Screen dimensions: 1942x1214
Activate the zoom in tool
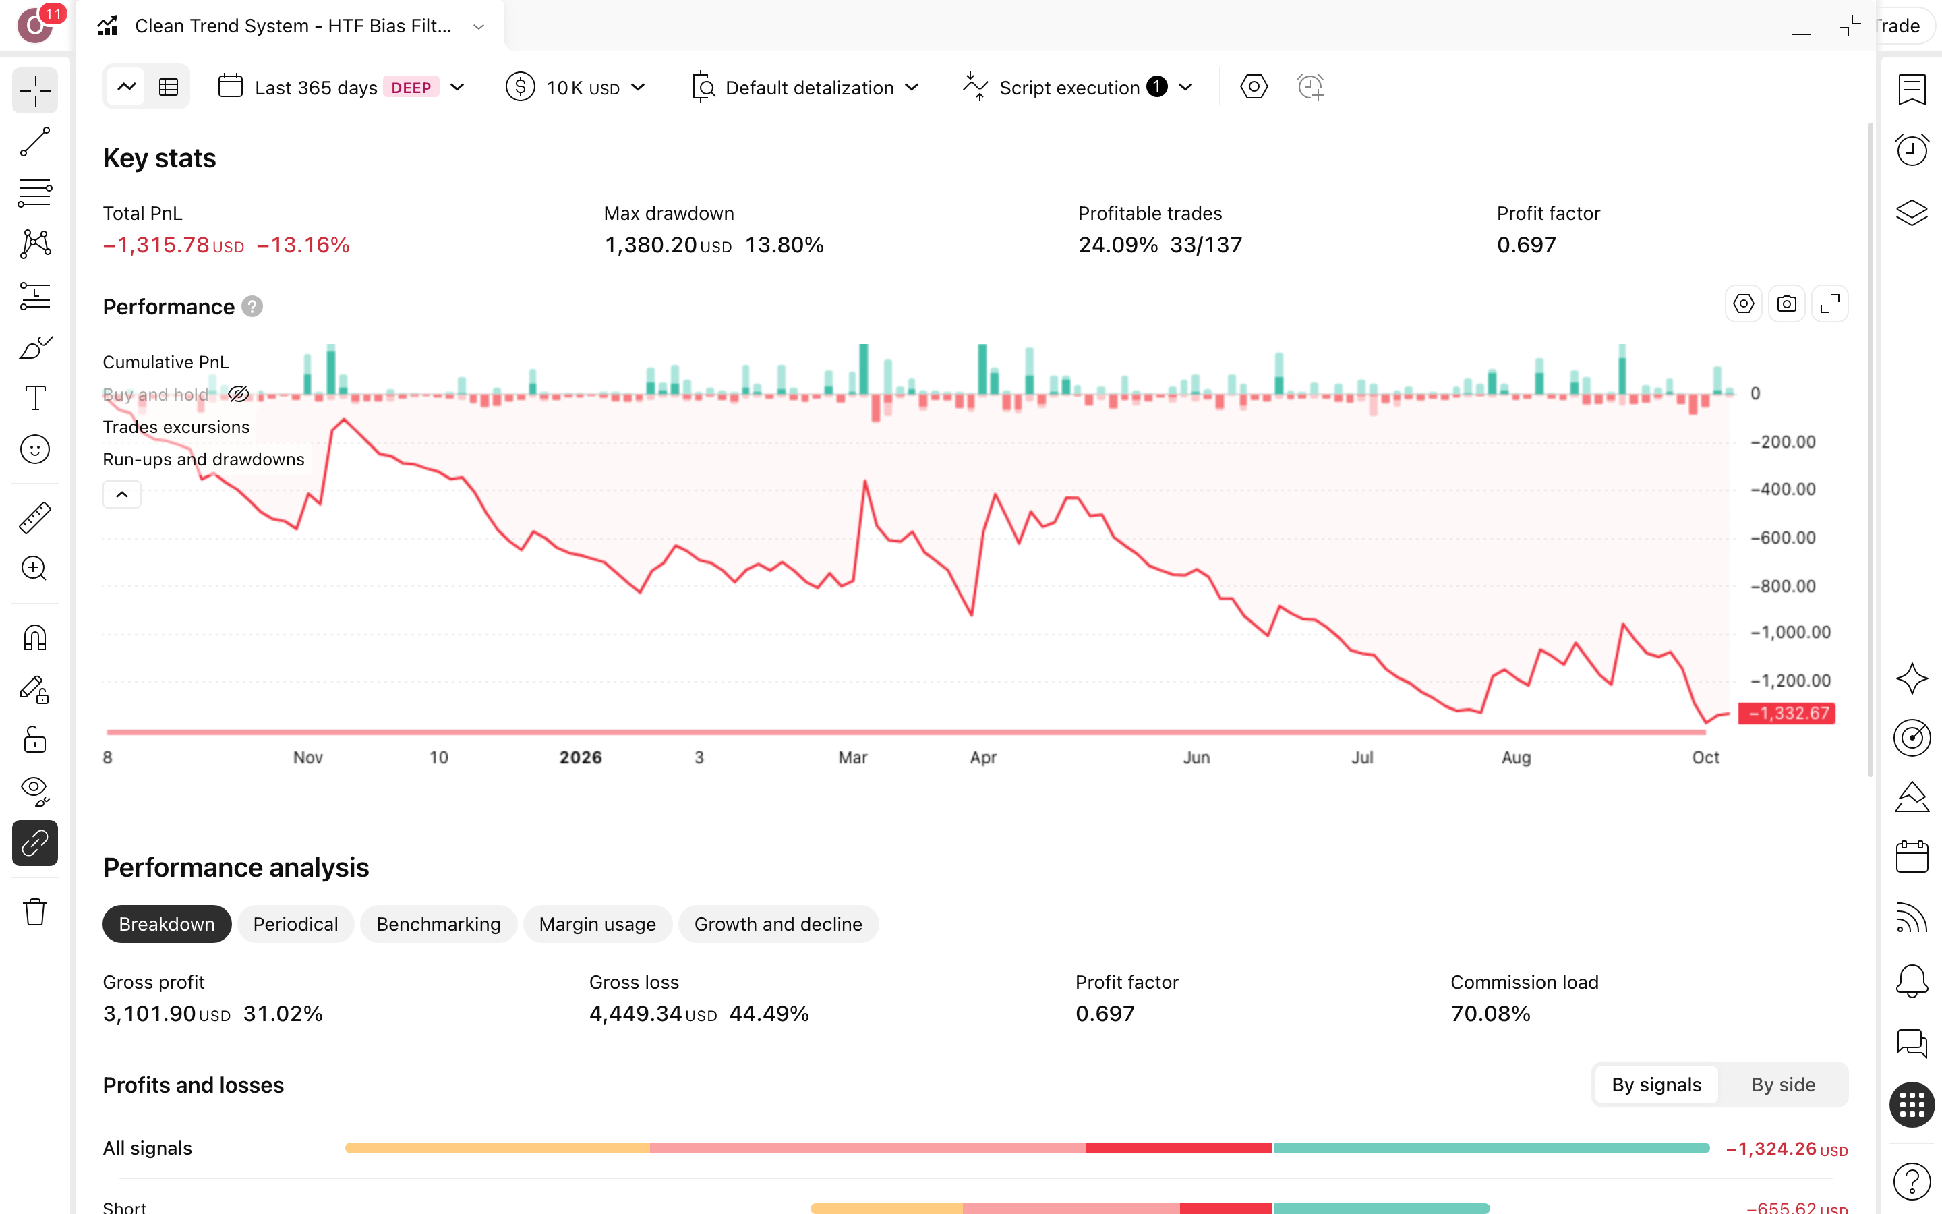tap(35, 569)
